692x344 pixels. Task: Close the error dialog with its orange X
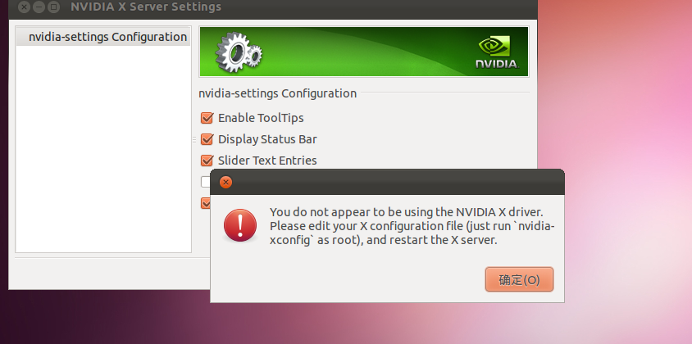point(225,182)
